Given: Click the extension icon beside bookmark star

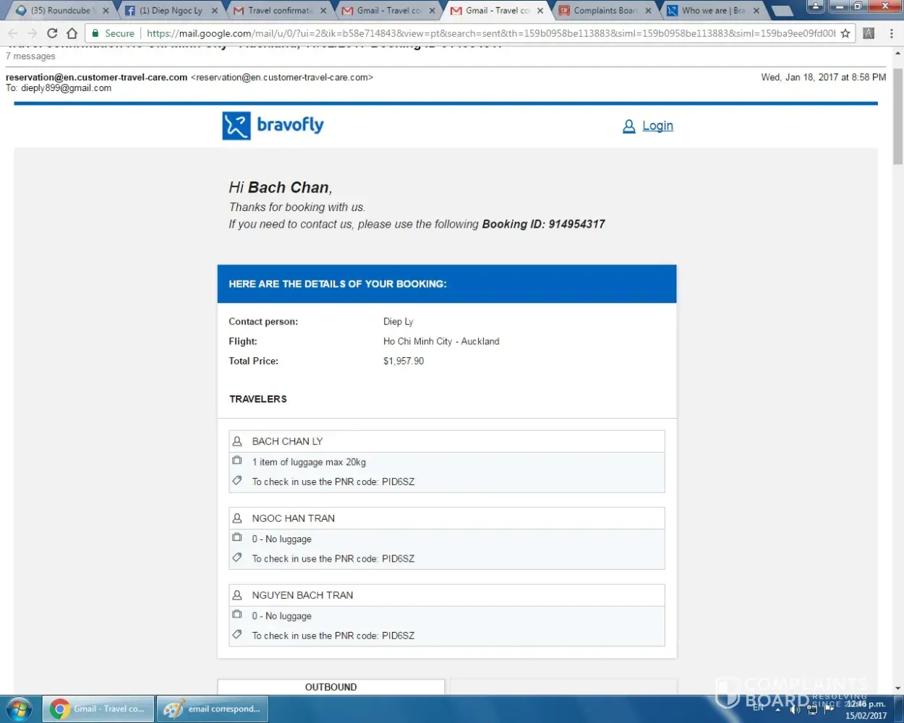Looking at the screenshot, I should click(869, 33).
